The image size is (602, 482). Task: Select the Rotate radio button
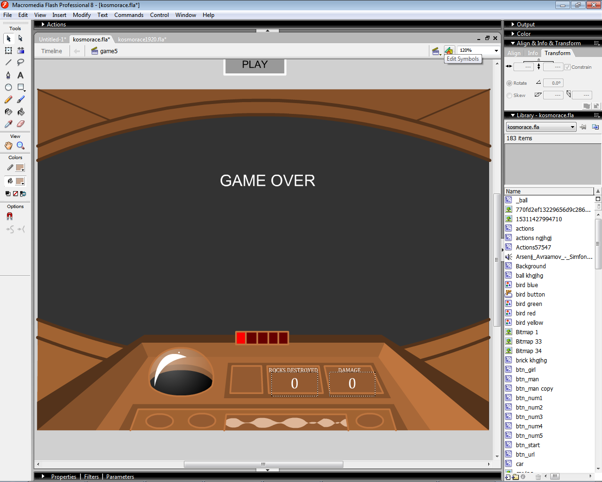509,83
